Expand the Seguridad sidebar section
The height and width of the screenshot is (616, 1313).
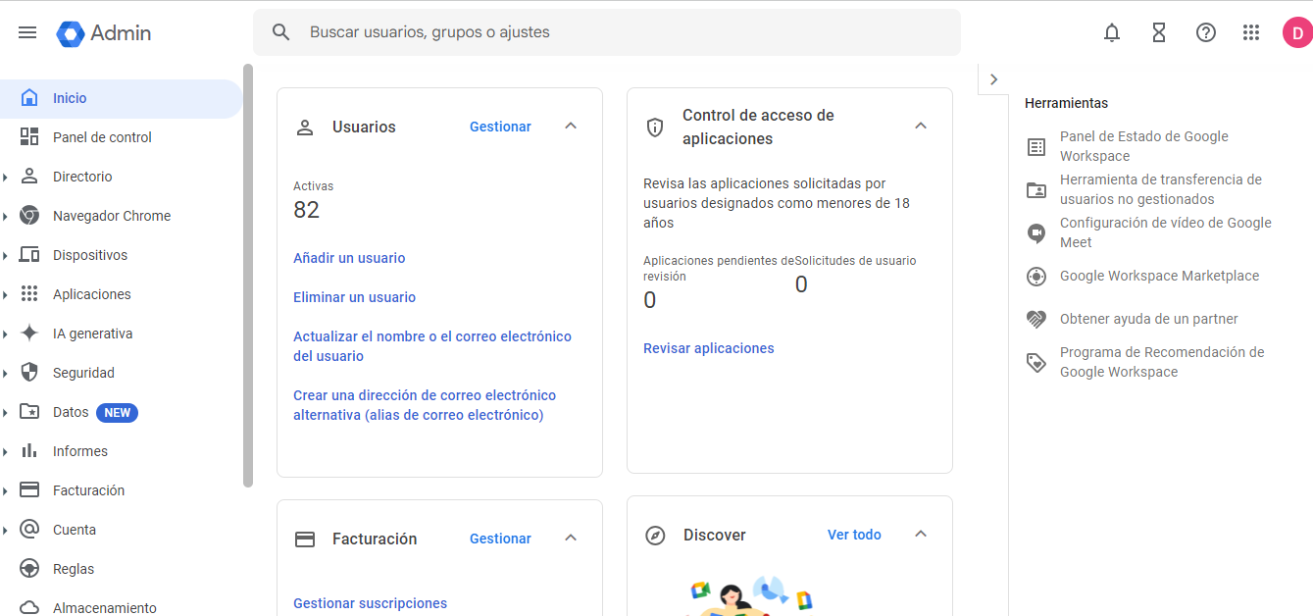[x=6, y=373]
